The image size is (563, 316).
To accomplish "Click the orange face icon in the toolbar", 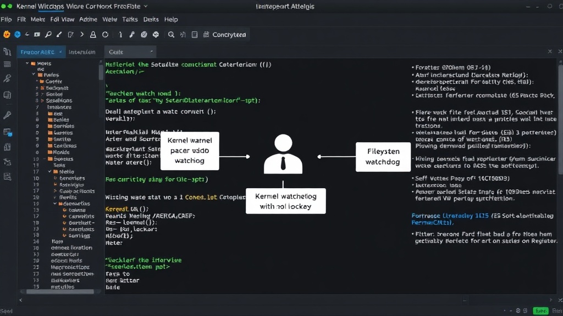I will click(x=7, y=35).
